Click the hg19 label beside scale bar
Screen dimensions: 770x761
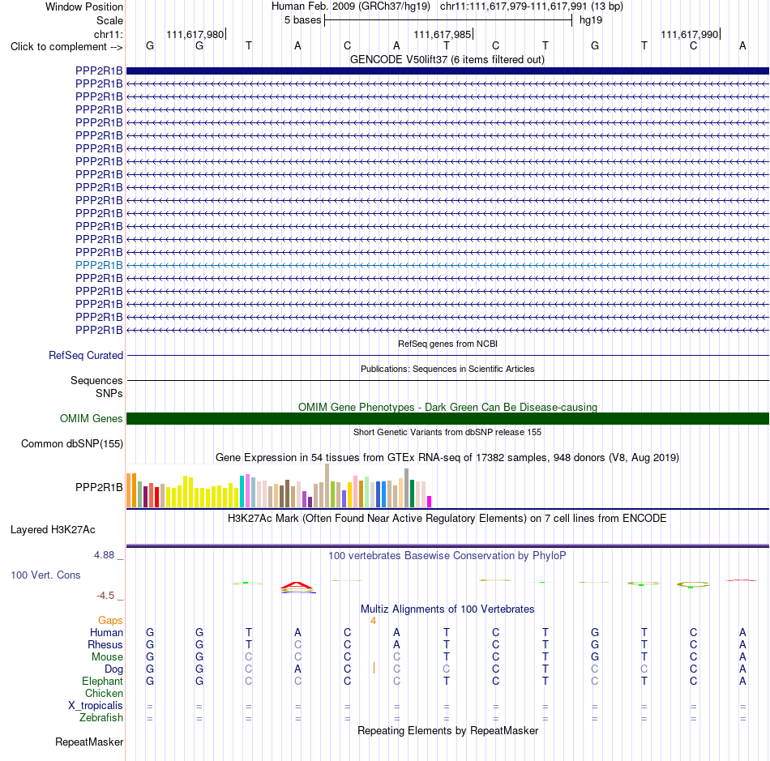pyautogui.click(x=591, y=20)
